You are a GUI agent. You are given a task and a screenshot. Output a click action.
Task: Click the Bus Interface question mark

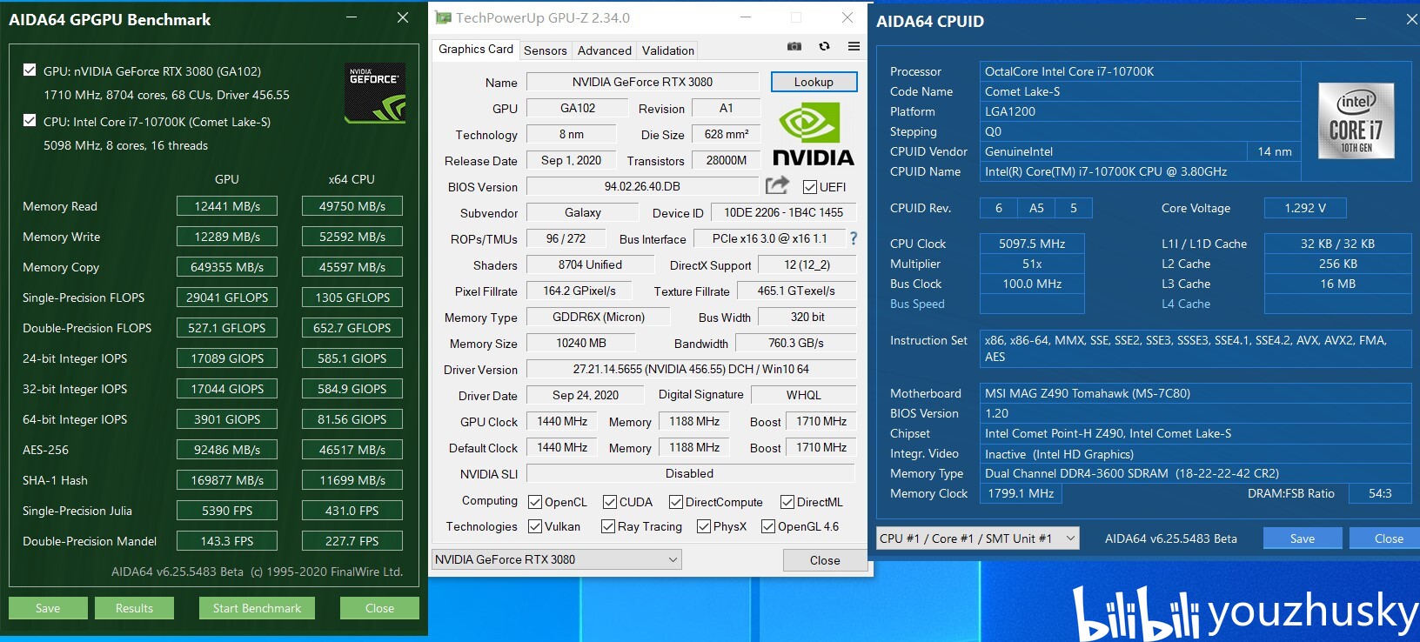[x=854, y=238]
